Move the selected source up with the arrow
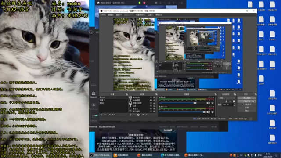 [143, 115]
